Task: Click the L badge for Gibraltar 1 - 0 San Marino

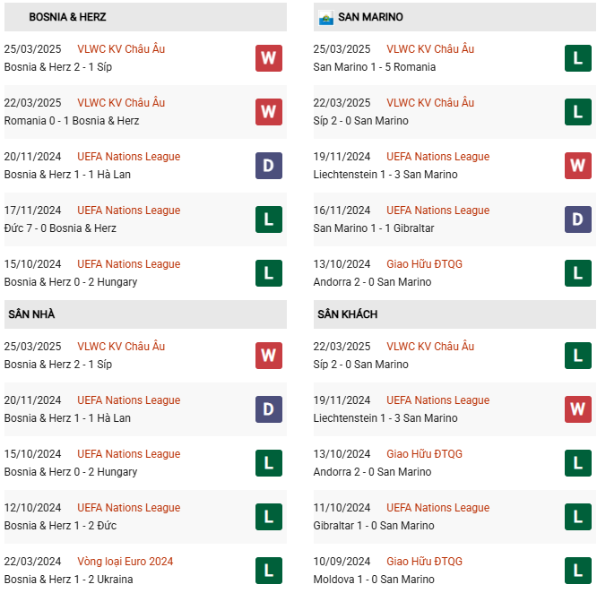Action: click(x=578, y=517)
